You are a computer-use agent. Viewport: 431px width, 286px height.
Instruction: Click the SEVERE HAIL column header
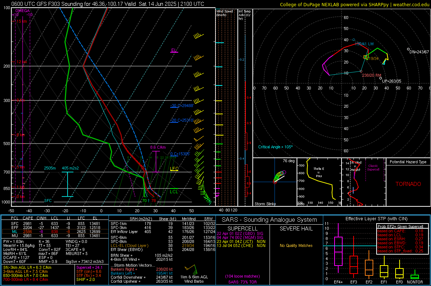(296, 229)
